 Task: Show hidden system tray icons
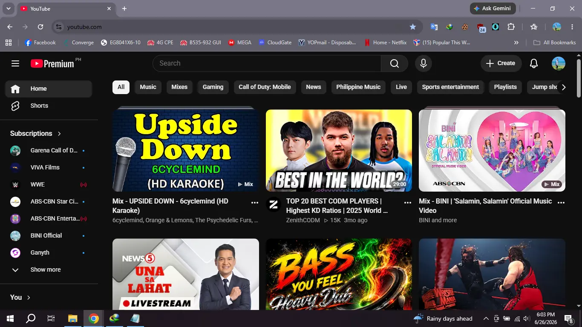486,318
